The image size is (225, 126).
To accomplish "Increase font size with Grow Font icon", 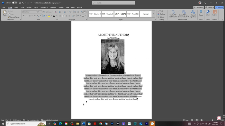I will (x=44, y=12).
